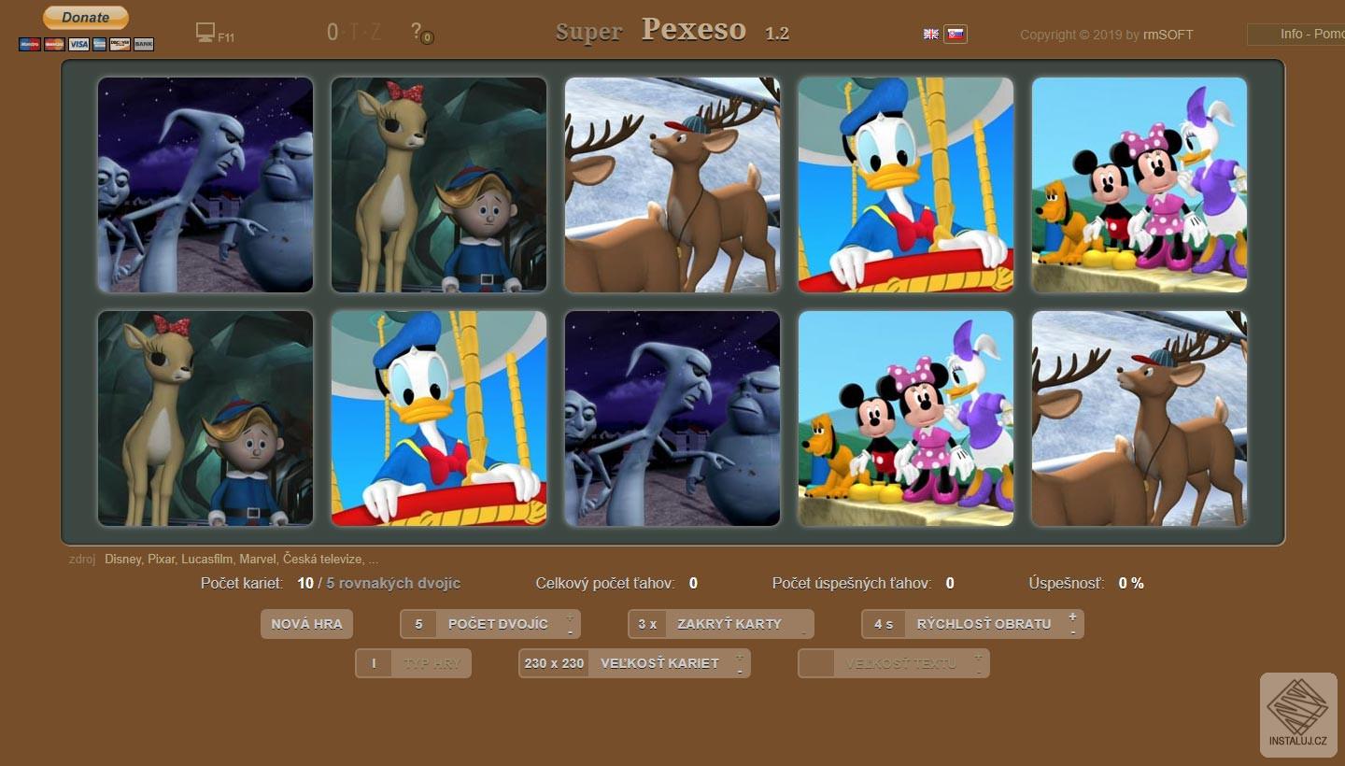This screenshot has height=766, width=1345.
Task: Flip the top-row reindeer in snow card
Action: (x=672, y=185)
